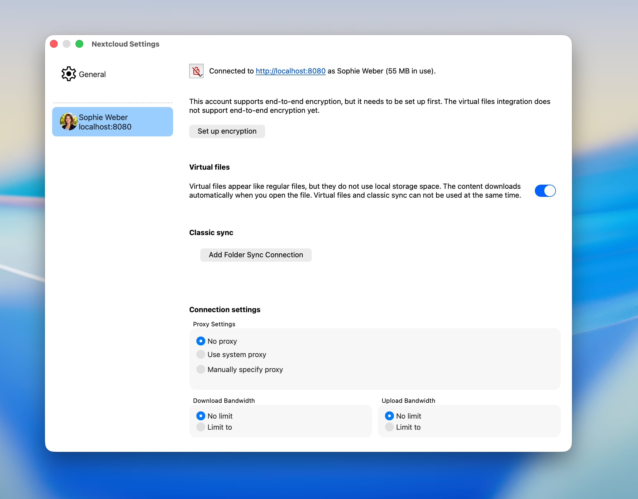
Task: Choose "Limit to" under Upload Bandwidth
Action: coord(389,427)
